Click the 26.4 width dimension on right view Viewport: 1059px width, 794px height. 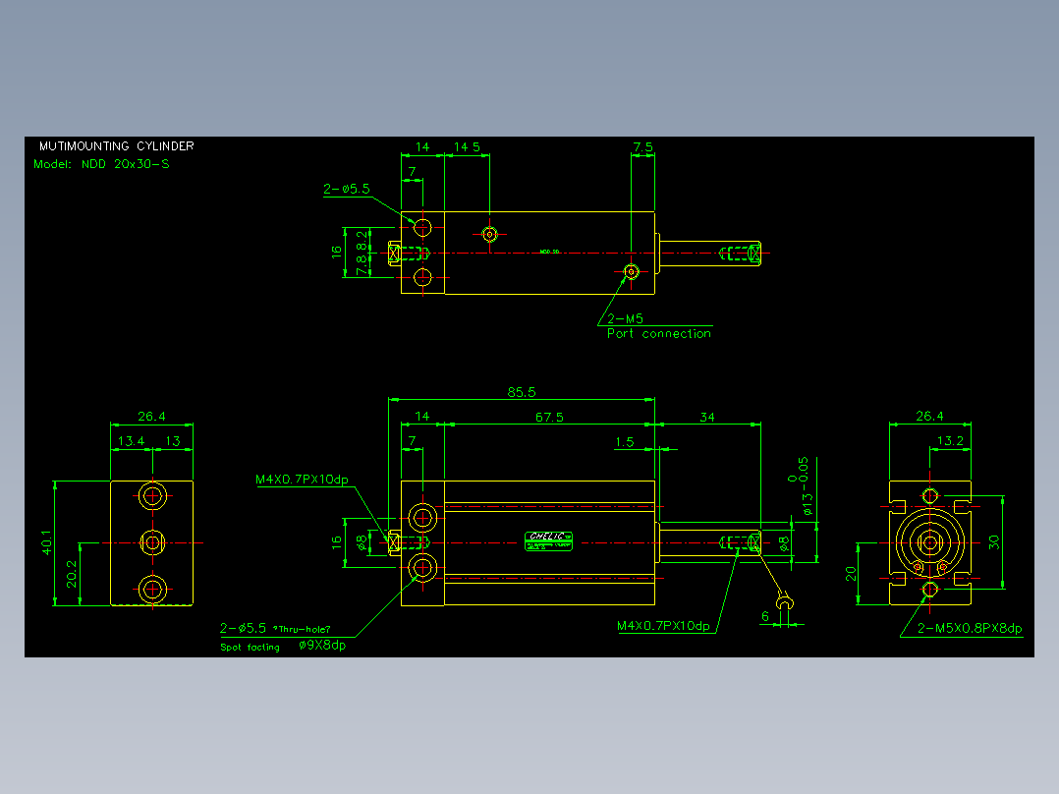pyautogui.click(x=929, y=417)
